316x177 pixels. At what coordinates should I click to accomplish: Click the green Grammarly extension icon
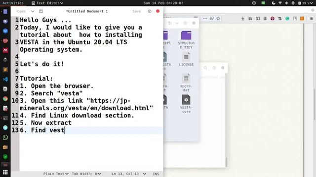click(x=287, y=19)
